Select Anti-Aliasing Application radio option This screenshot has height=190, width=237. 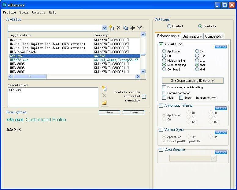pos(164,51)
